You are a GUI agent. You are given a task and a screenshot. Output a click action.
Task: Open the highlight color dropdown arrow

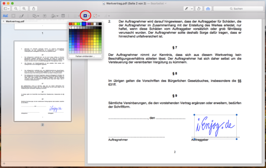tap(192, 9)
